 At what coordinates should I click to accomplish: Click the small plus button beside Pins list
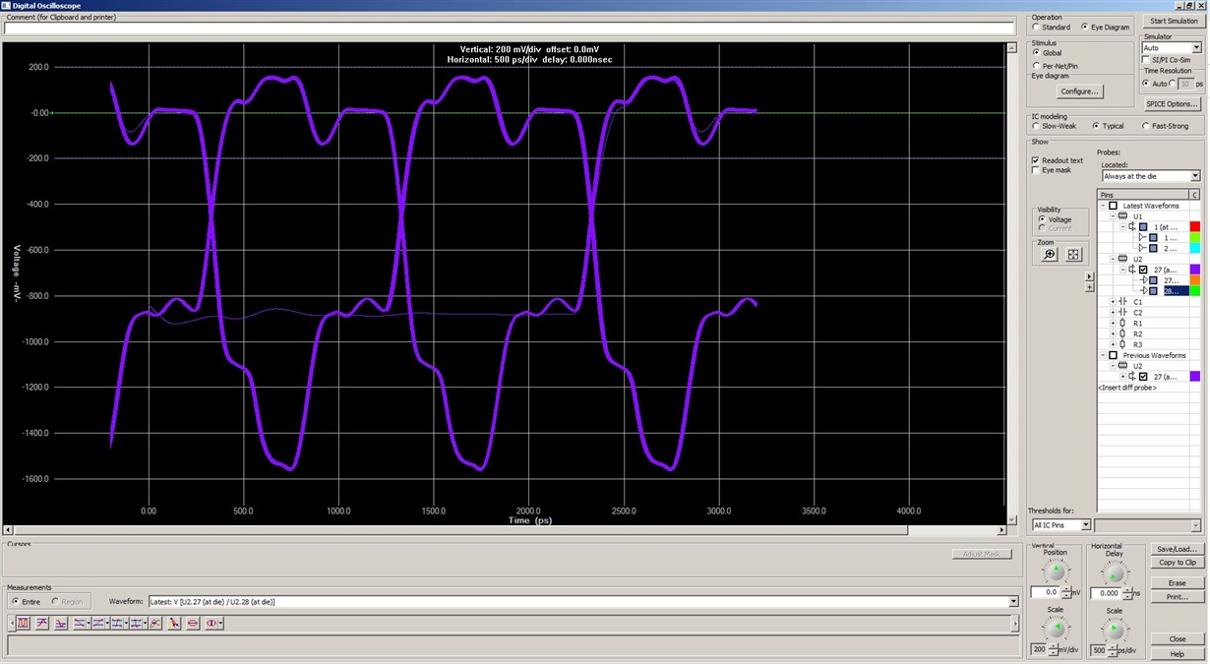[1089, 287]
